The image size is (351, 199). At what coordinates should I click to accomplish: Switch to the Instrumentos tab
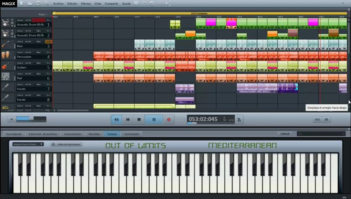[73, 134]
